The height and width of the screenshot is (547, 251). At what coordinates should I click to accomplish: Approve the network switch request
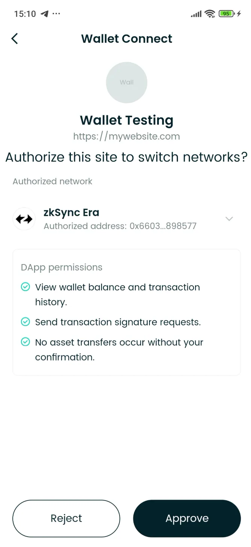pyautogui.click(x=187, y=518)
